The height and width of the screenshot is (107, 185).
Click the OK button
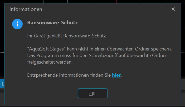click(93, 93)
